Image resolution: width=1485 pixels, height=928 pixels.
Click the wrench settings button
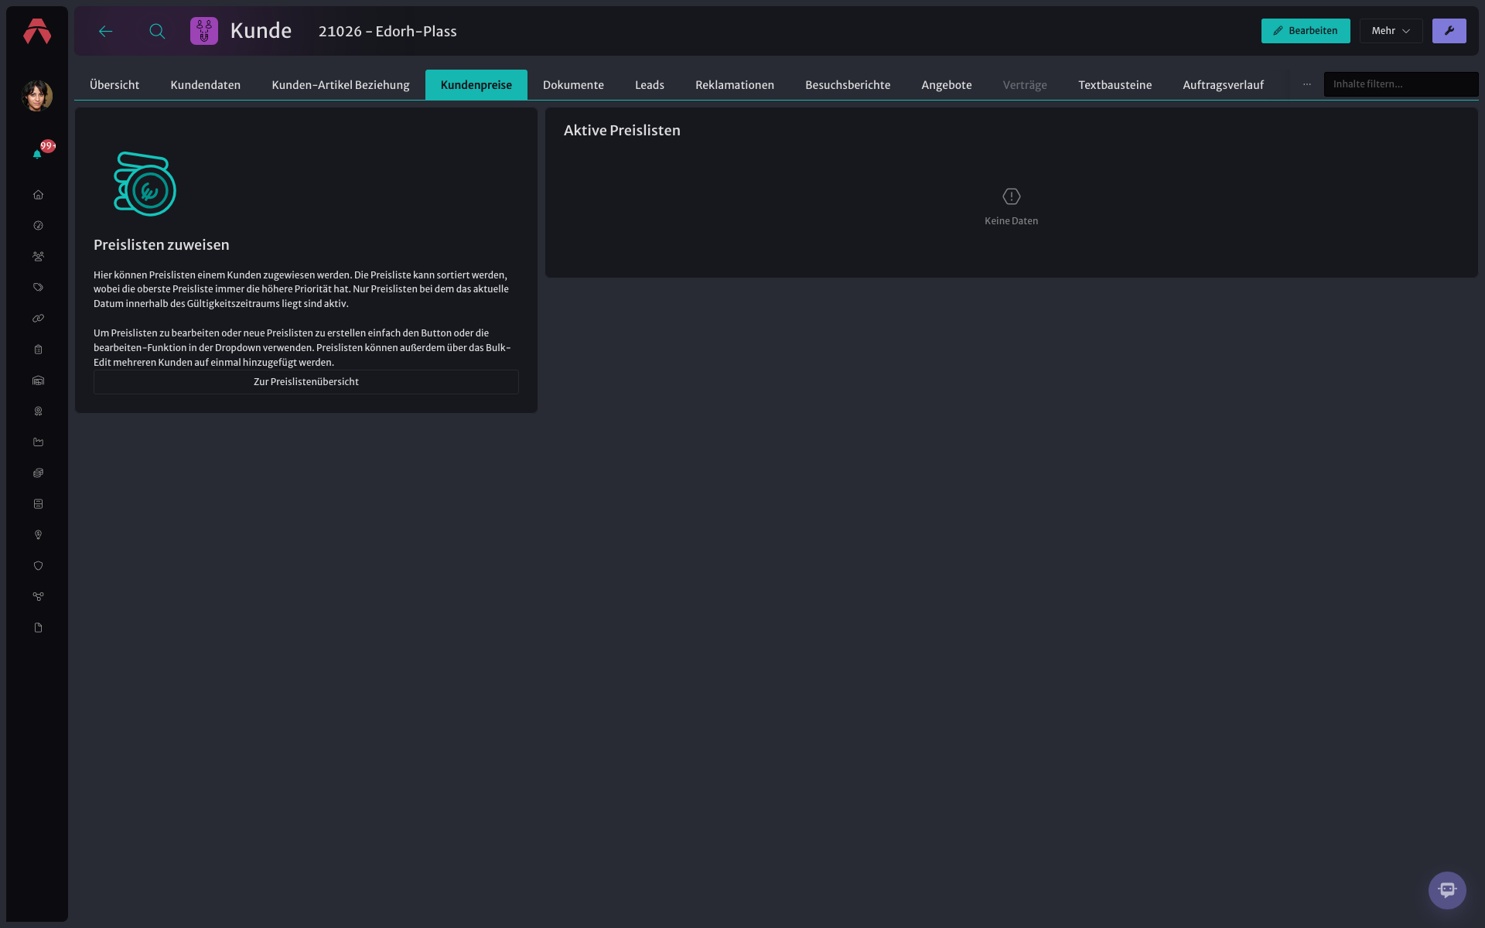point(1449,31)
